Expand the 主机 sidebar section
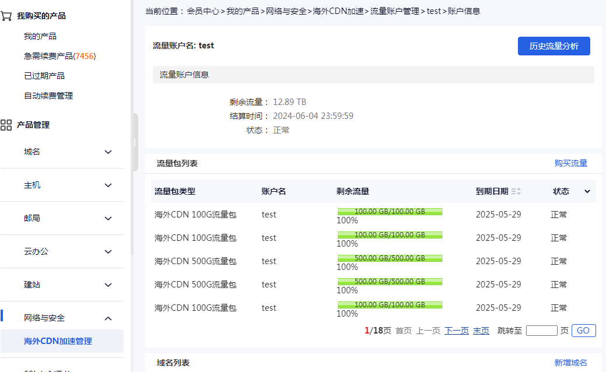 108,185
